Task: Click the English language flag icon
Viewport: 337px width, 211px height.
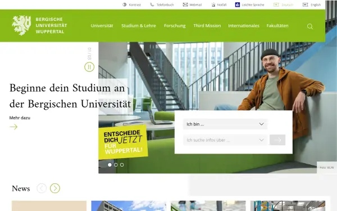Action: 305,5
